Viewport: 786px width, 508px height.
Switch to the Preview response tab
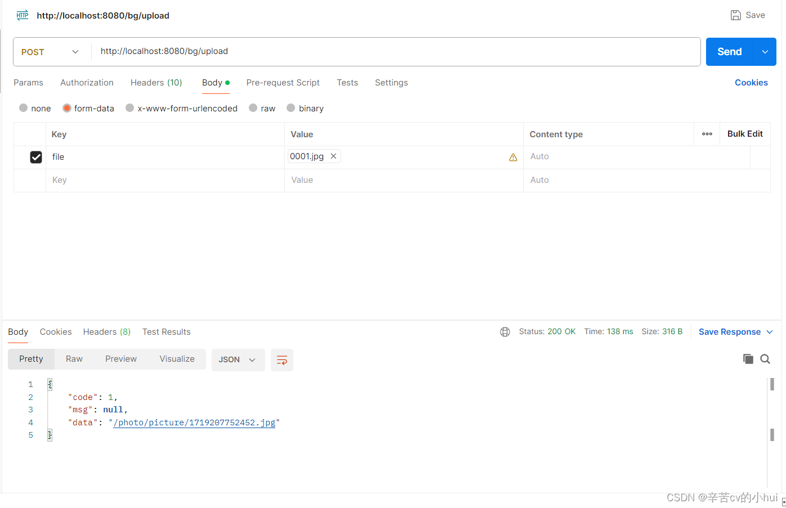[120, 358]
